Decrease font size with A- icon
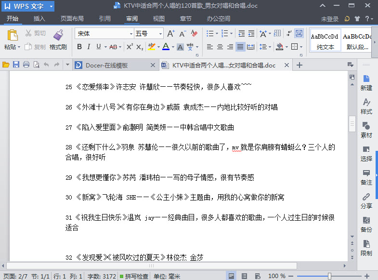This screenshot has height=280, width=378. pos(182,34)
